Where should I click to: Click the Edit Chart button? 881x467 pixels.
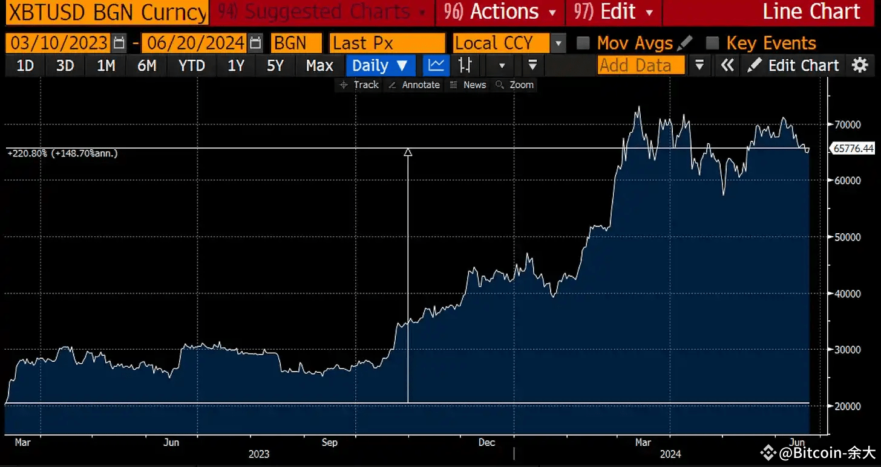pos(793,65)
